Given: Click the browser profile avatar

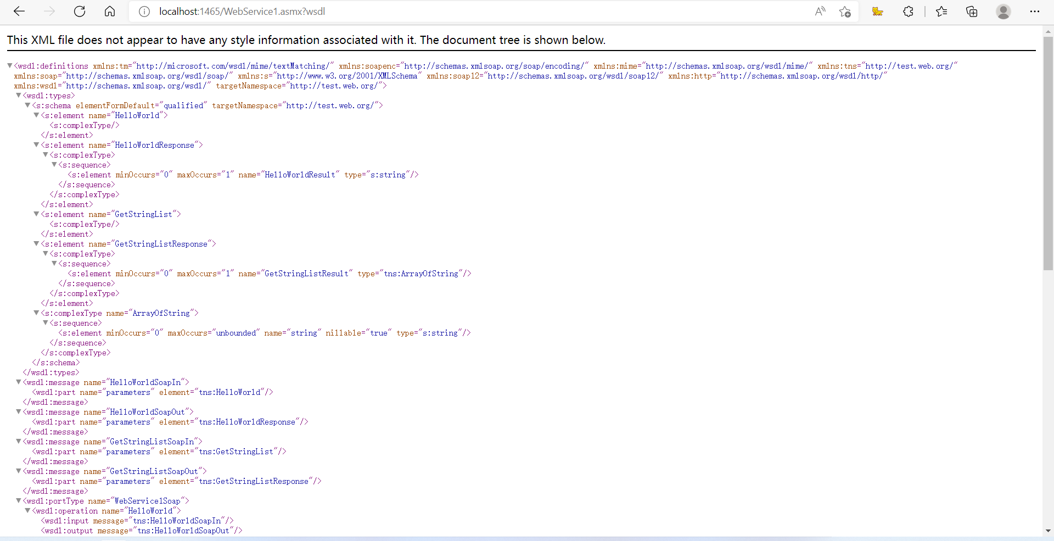Looking at the screenshot, I should [1003, 11].
